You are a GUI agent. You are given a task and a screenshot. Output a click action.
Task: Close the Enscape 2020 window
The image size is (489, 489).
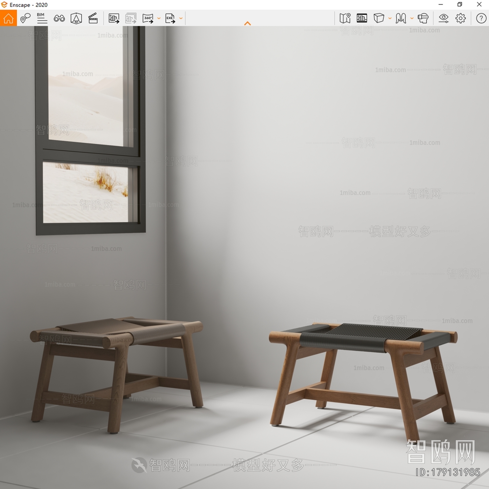[479, 5]
